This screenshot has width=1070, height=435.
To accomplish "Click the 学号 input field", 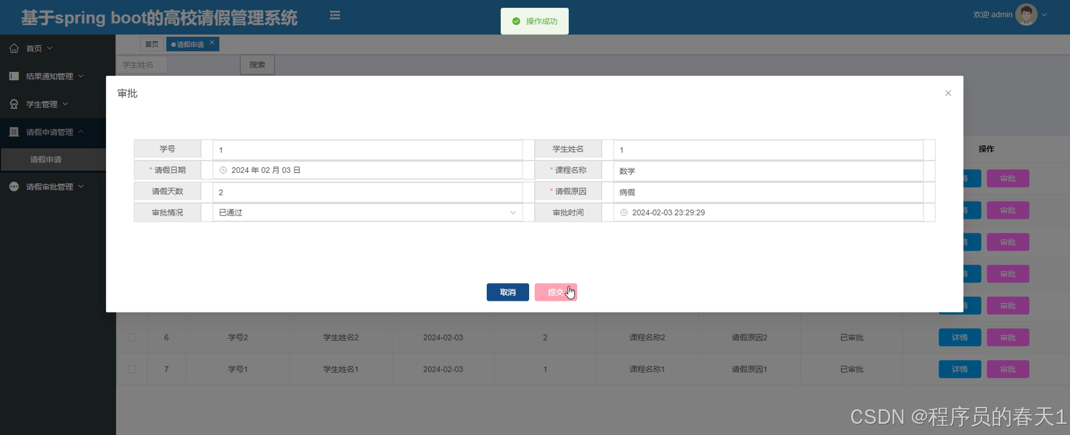I will click(367, 150).
